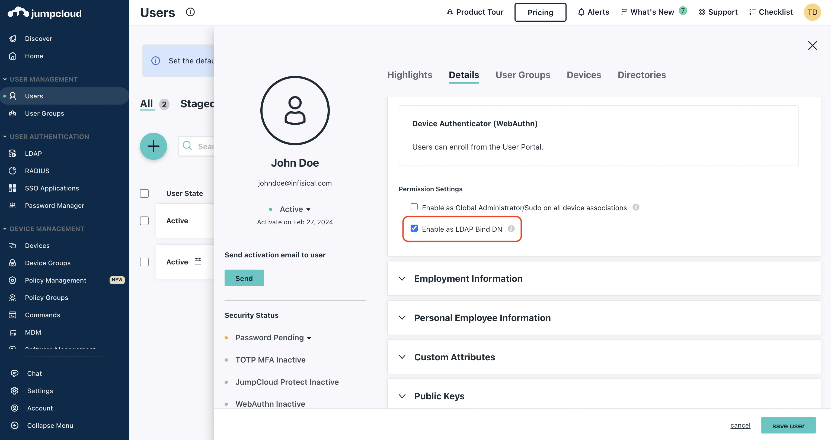
Task: Click the Collapse Menu arrow icon
Action: click(x=15, y=426)
